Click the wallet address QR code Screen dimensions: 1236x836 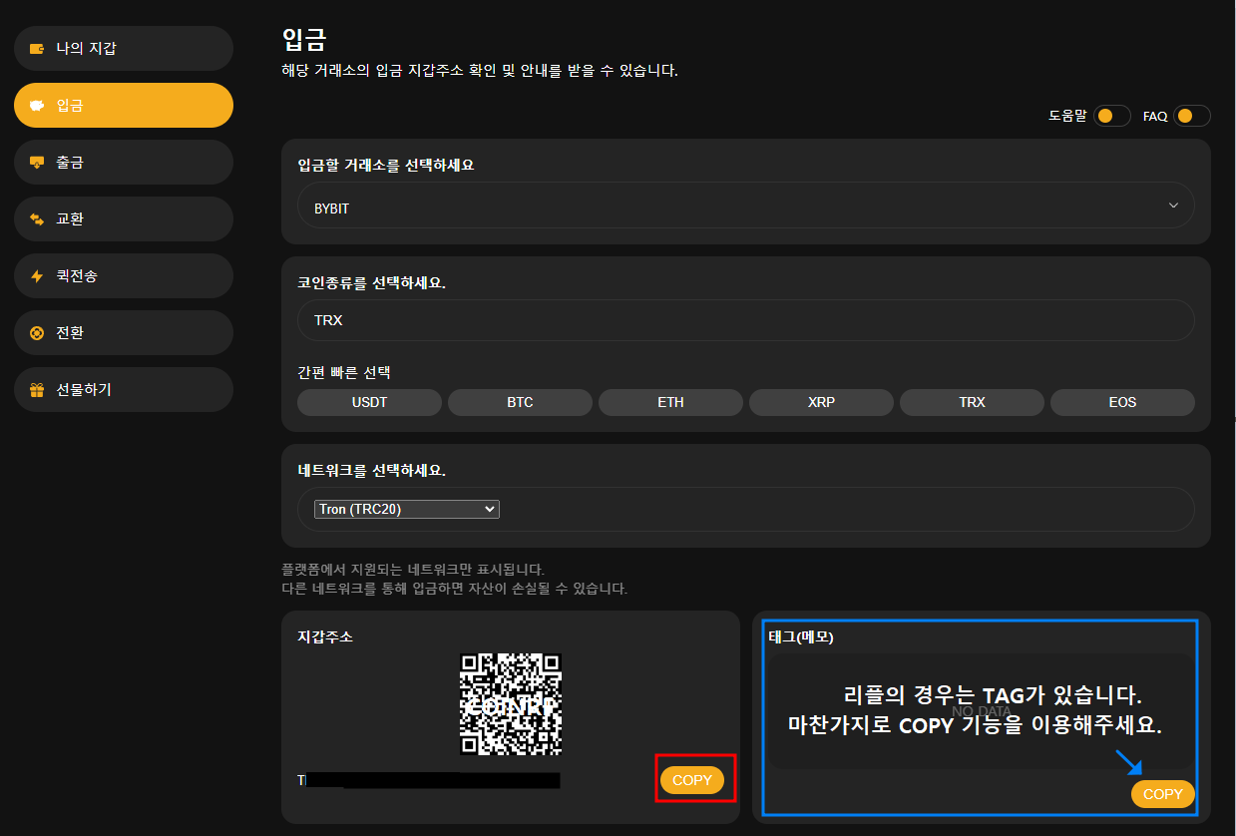pos(510,704)
